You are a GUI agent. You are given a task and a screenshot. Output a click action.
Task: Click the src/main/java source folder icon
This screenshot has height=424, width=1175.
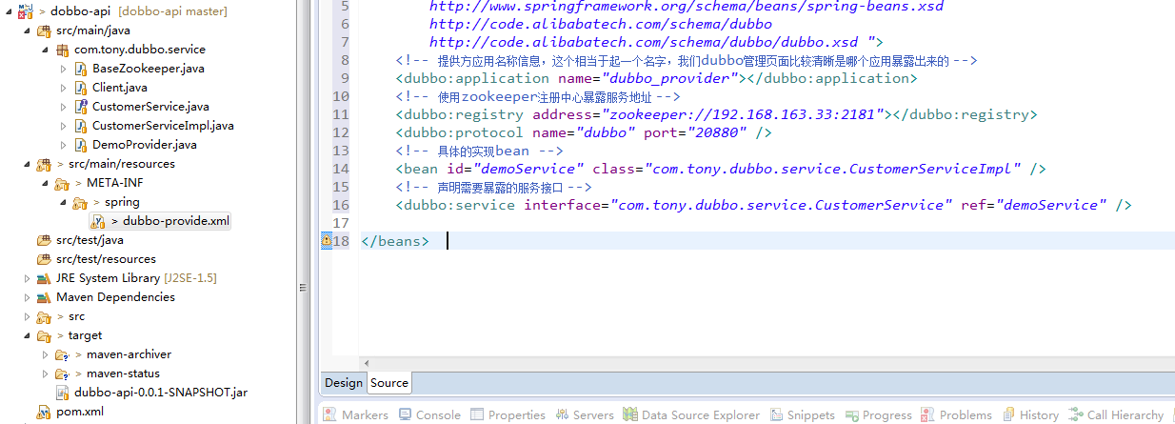[x=44, y=30]
